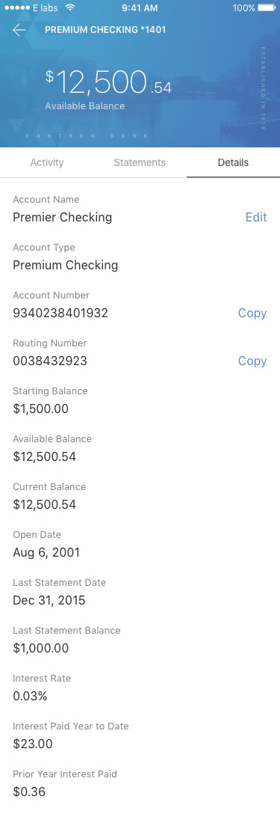Tap the Interest Rate 0.03% value

click(x=30, y=696)
